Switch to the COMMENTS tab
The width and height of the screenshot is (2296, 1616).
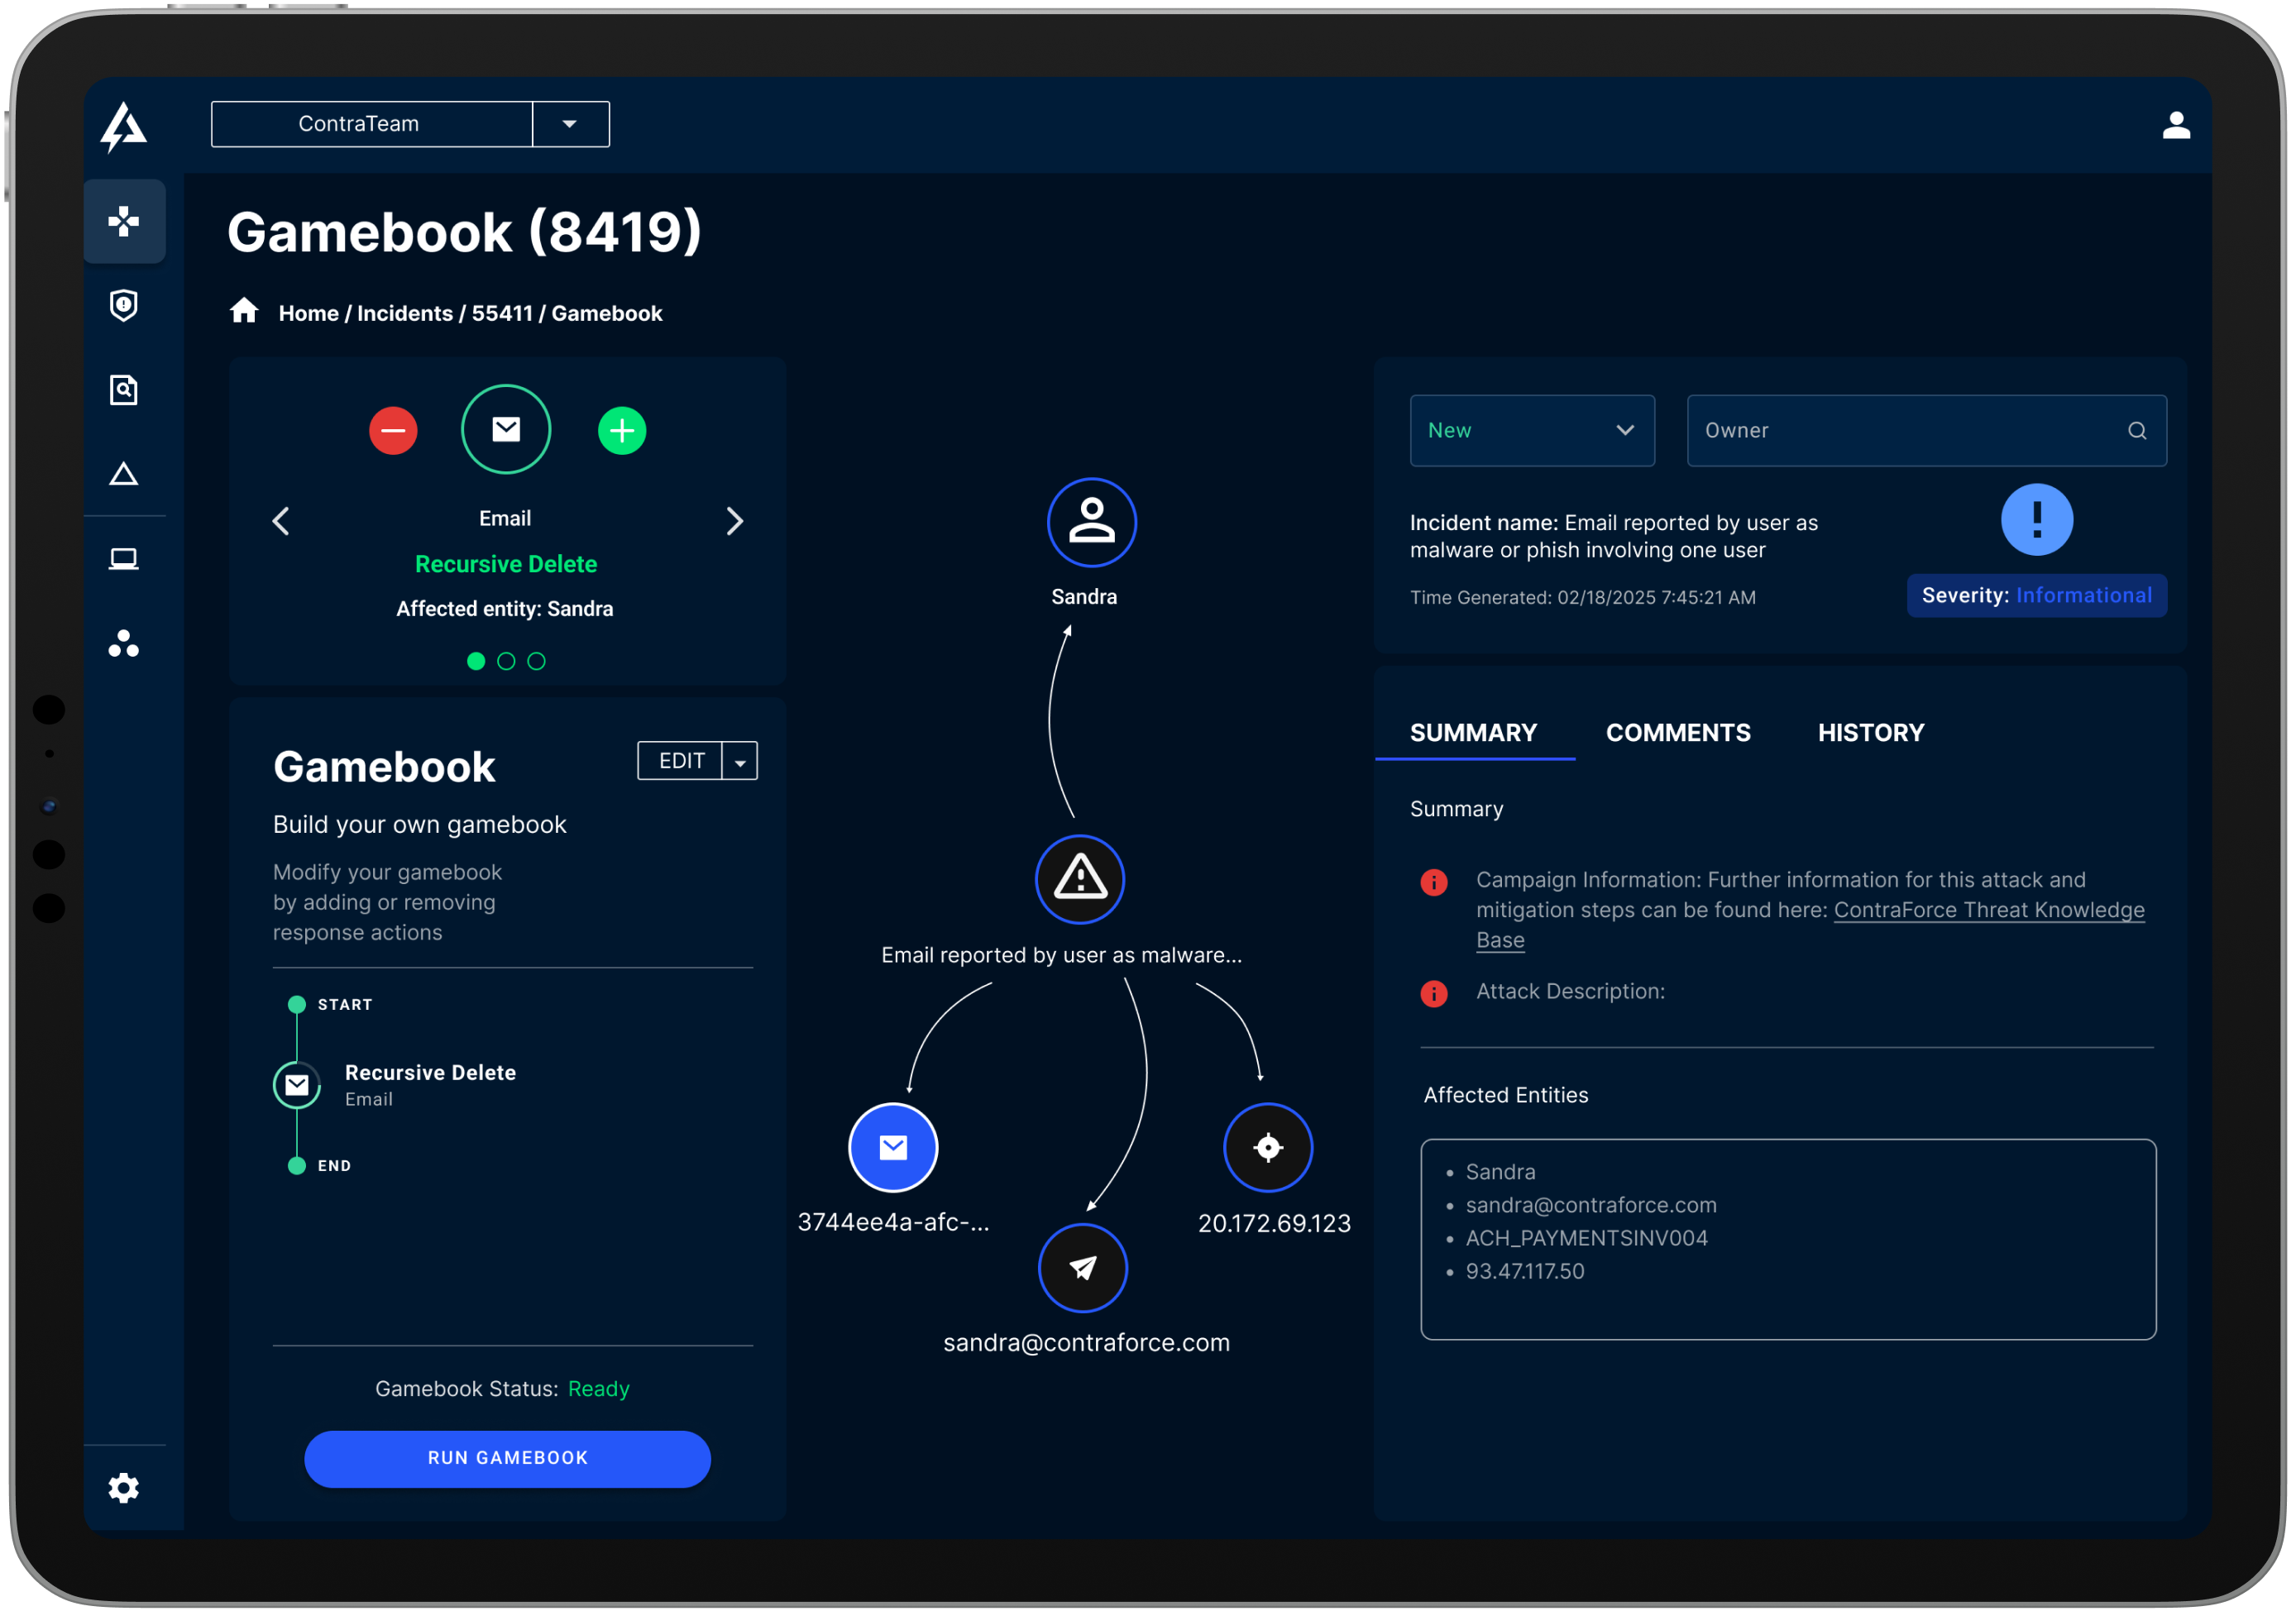tap(1677, 733)
